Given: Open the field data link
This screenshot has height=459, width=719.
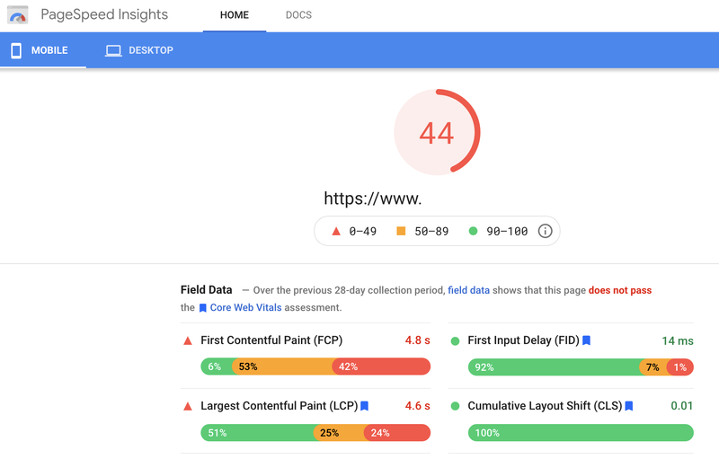Looking at the screenshot, I should click(468, 290).
